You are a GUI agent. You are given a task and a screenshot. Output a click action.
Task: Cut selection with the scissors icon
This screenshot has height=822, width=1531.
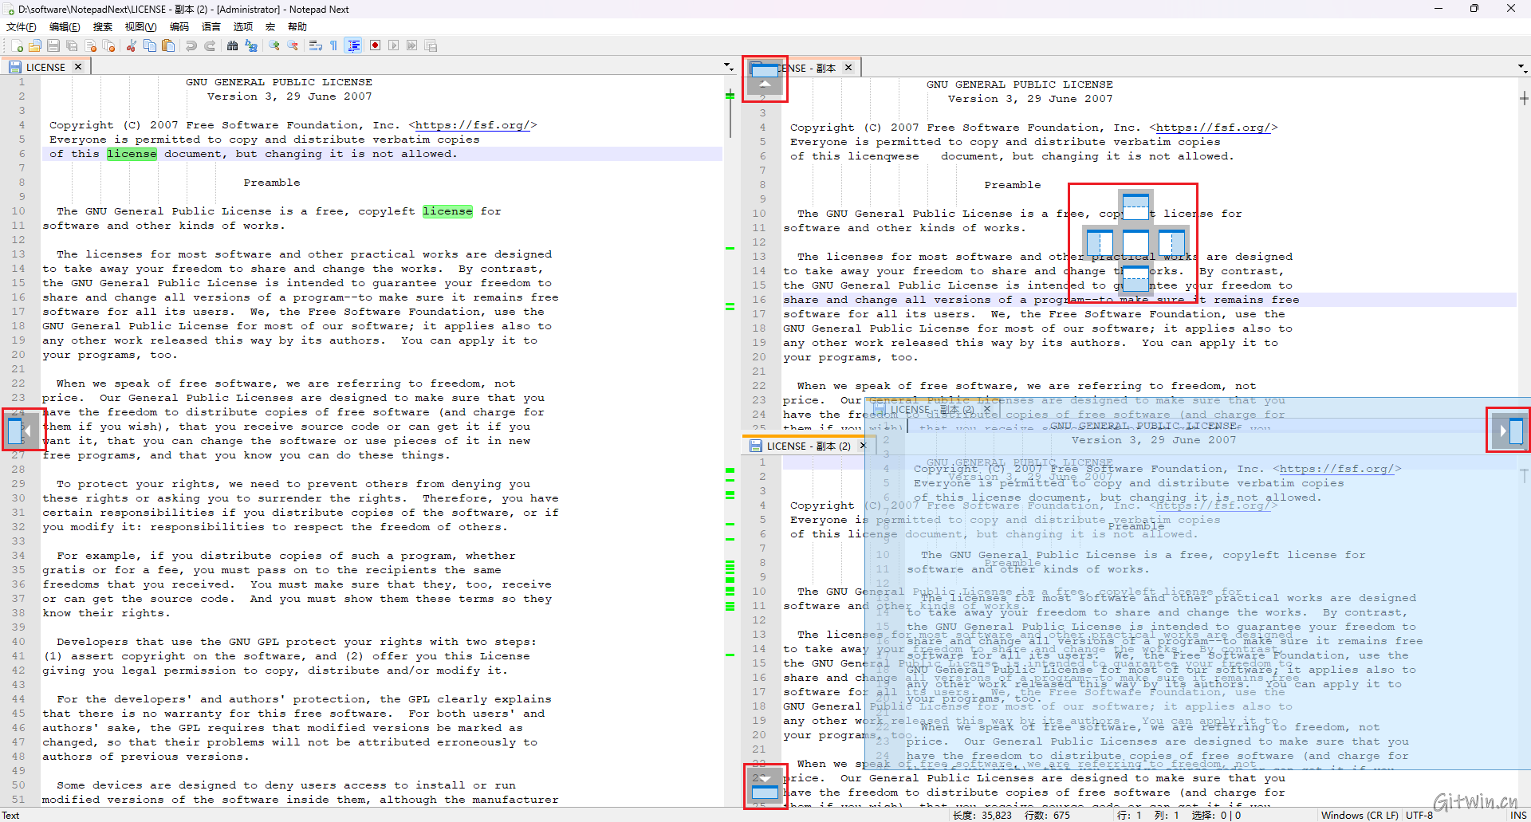click(132, 46)
